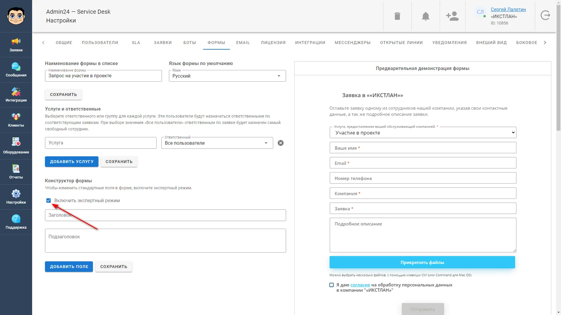561x315 pixels.
Task: Check the personal data consent checkbox
Action: [332, 285]
